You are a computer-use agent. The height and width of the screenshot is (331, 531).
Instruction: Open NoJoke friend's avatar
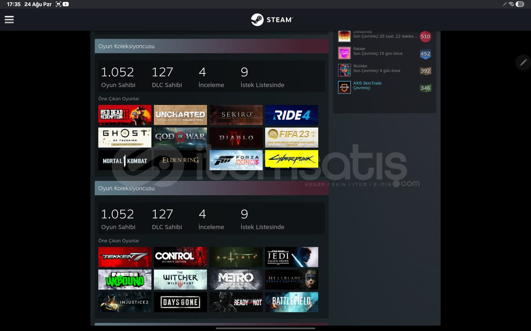(344, 70)
